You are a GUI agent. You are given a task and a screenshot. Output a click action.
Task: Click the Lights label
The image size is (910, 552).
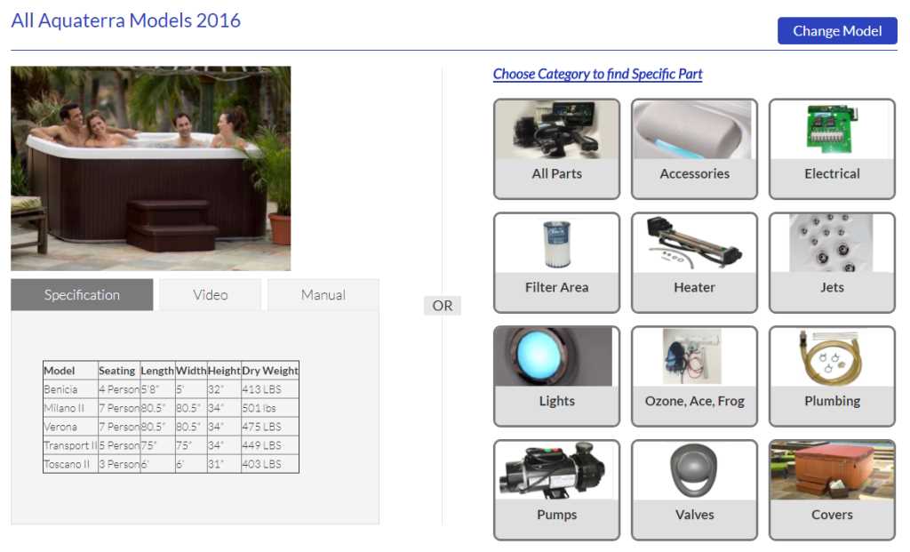(x=556, y=401)
